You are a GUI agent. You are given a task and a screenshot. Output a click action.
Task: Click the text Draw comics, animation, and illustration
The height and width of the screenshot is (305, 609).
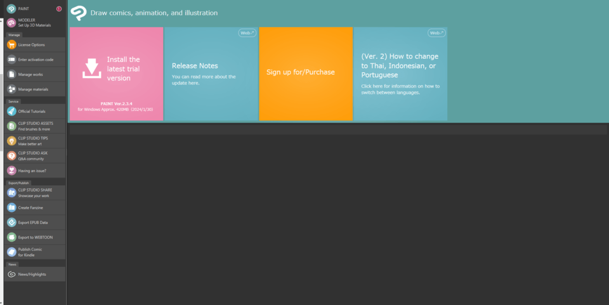(x=154, y=13)
